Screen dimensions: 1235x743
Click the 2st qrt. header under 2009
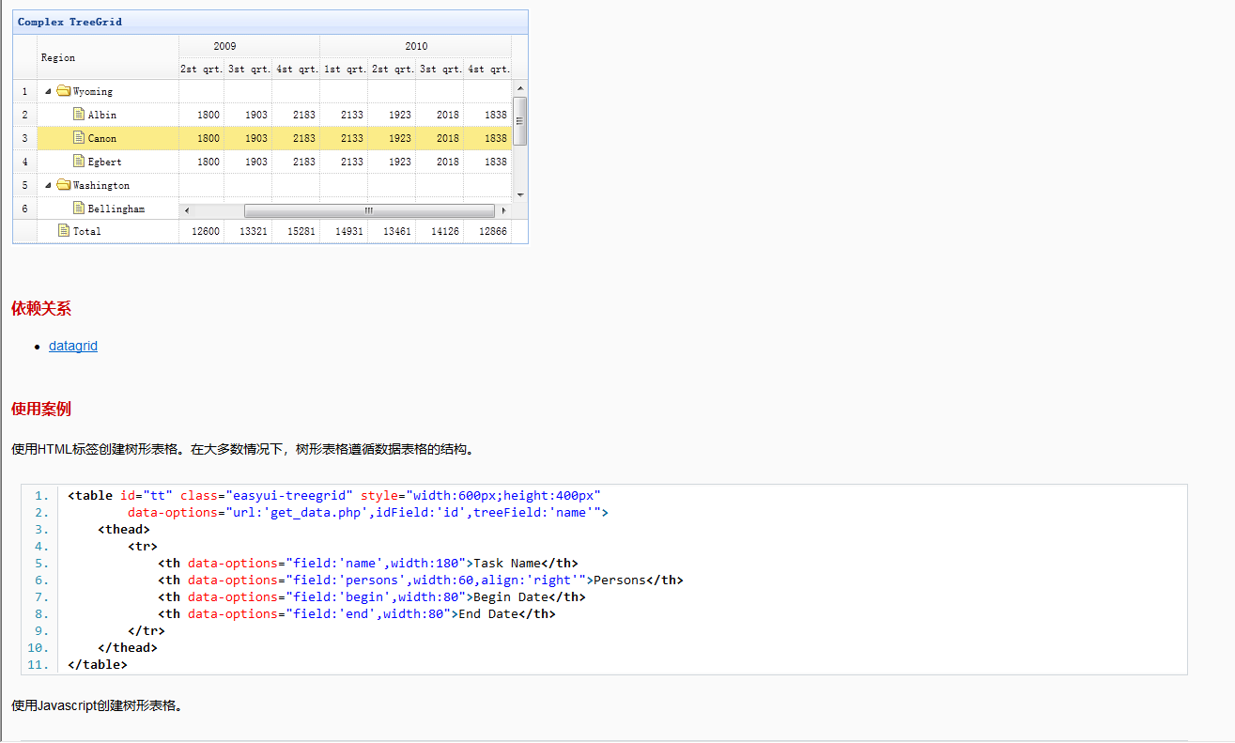[x=202, y=69]
